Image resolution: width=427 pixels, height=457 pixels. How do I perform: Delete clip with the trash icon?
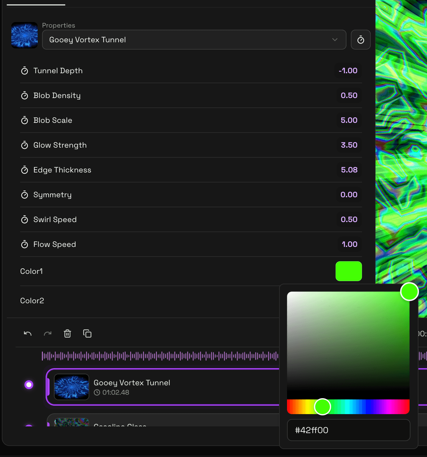tap(67, 334)
